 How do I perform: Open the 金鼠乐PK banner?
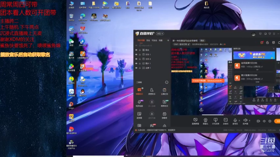click(x=254, y=55)
